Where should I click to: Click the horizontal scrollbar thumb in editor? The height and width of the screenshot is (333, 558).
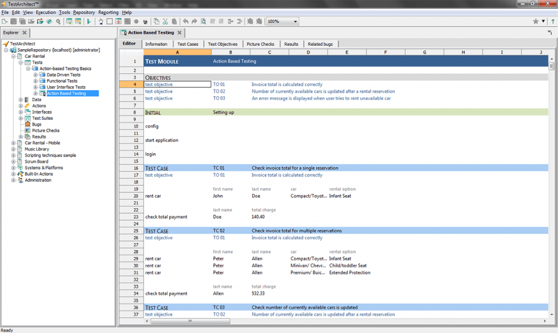190,321
